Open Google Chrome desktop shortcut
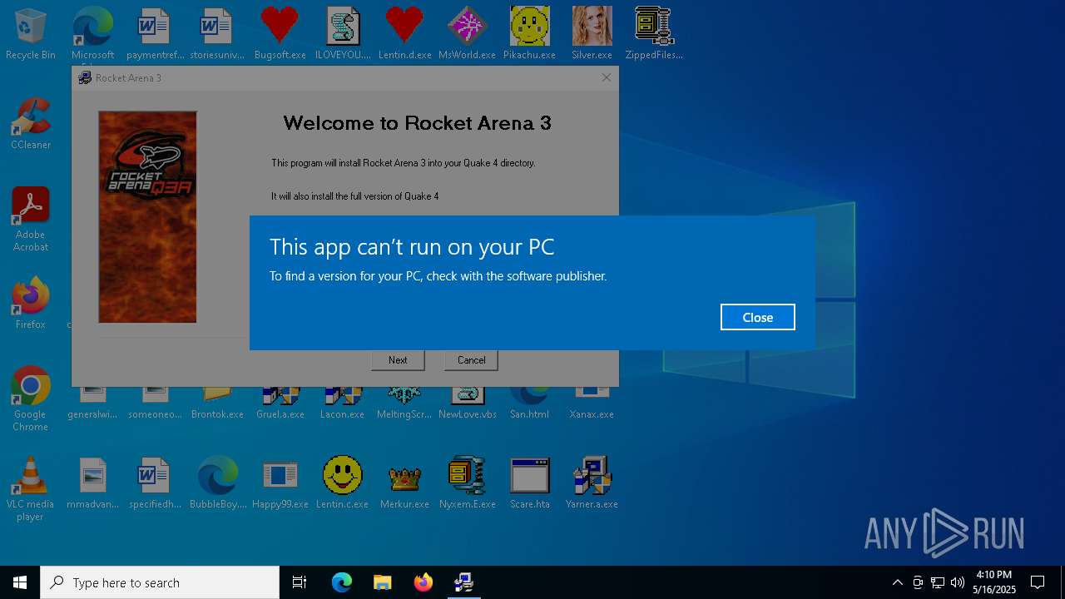Screen dimensions: 1065x599 31,399
